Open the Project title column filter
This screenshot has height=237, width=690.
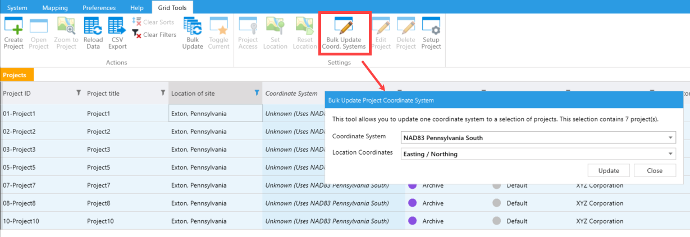[x=163, y=92]
